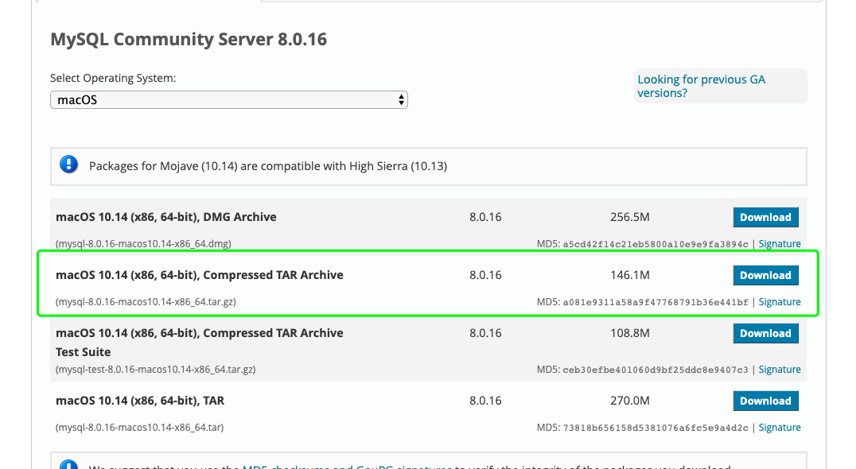Open Signature link for mysql-test tar.gz

(x=779, y=369)
